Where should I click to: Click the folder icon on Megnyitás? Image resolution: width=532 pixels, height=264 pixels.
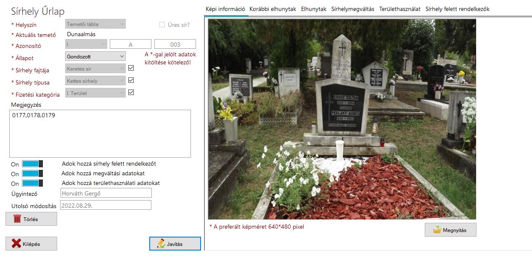coord(437,230)
